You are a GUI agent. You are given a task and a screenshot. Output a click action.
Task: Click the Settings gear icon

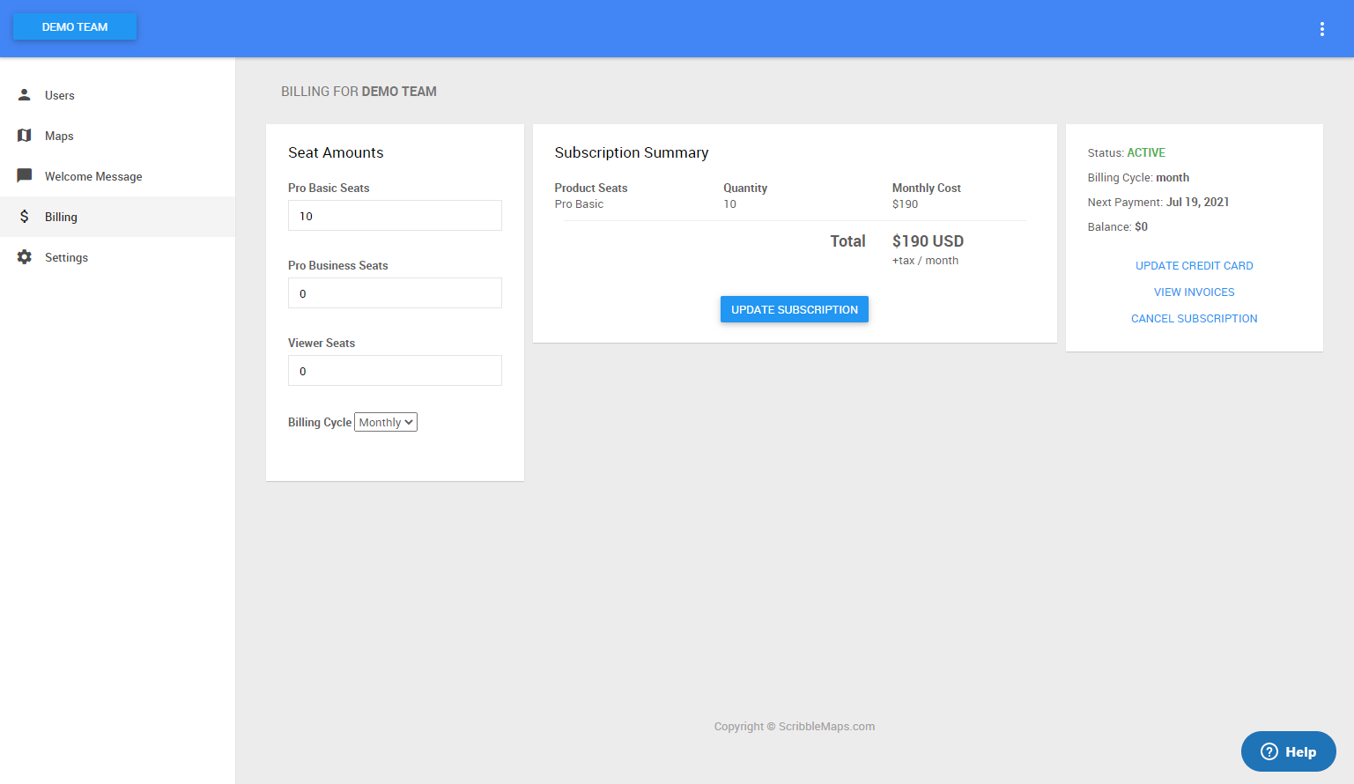(x=25, y=257)
